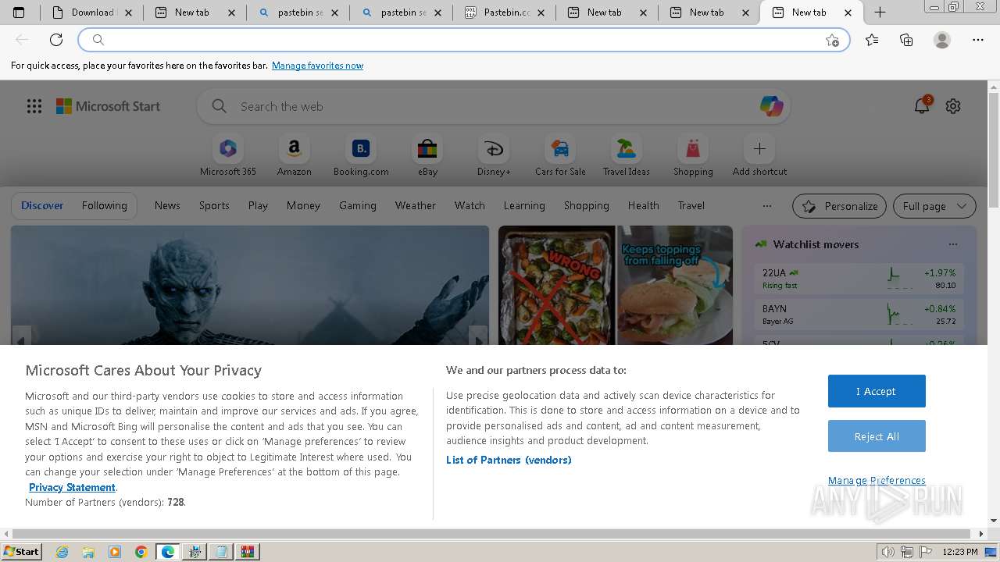Open Chrome from the taskbar
1000x562 pixels.
141,552
